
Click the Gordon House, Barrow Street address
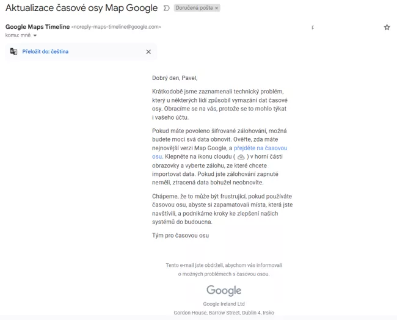click(x=224, y=312)
